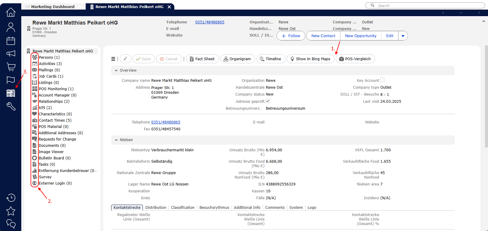Click the pencil edit icon in toolbar
The height and width of the screenshot is (231, 488).
[126, 59]
